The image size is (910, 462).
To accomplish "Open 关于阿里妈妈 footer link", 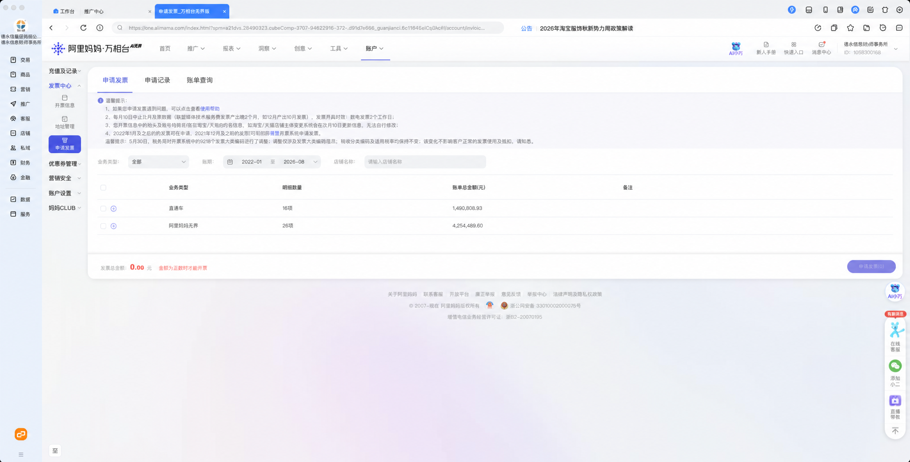I will (x=402, y=295).
